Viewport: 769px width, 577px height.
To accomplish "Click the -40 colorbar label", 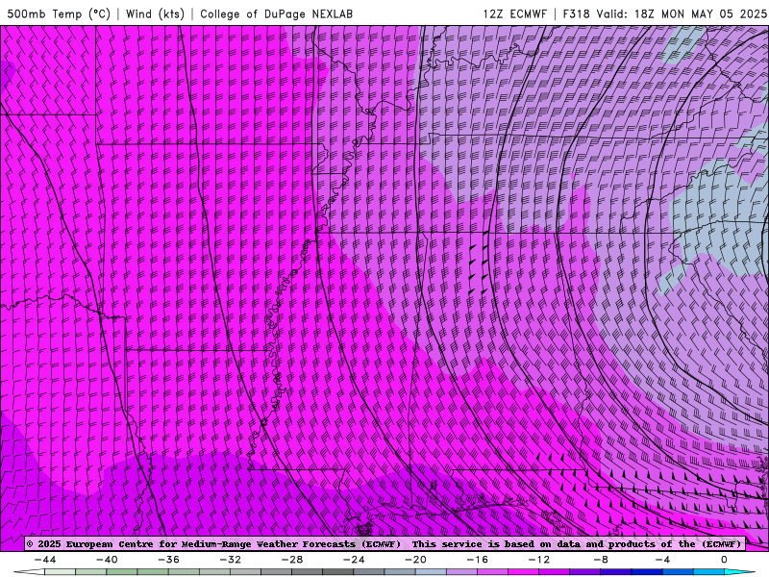I will pos(107,560).
